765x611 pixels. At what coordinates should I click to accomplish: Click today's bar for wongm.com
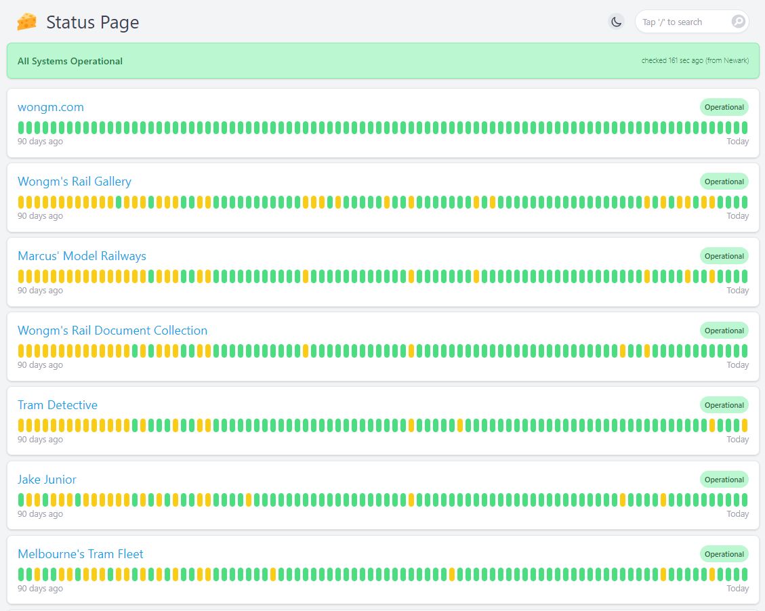click(745, 128)
